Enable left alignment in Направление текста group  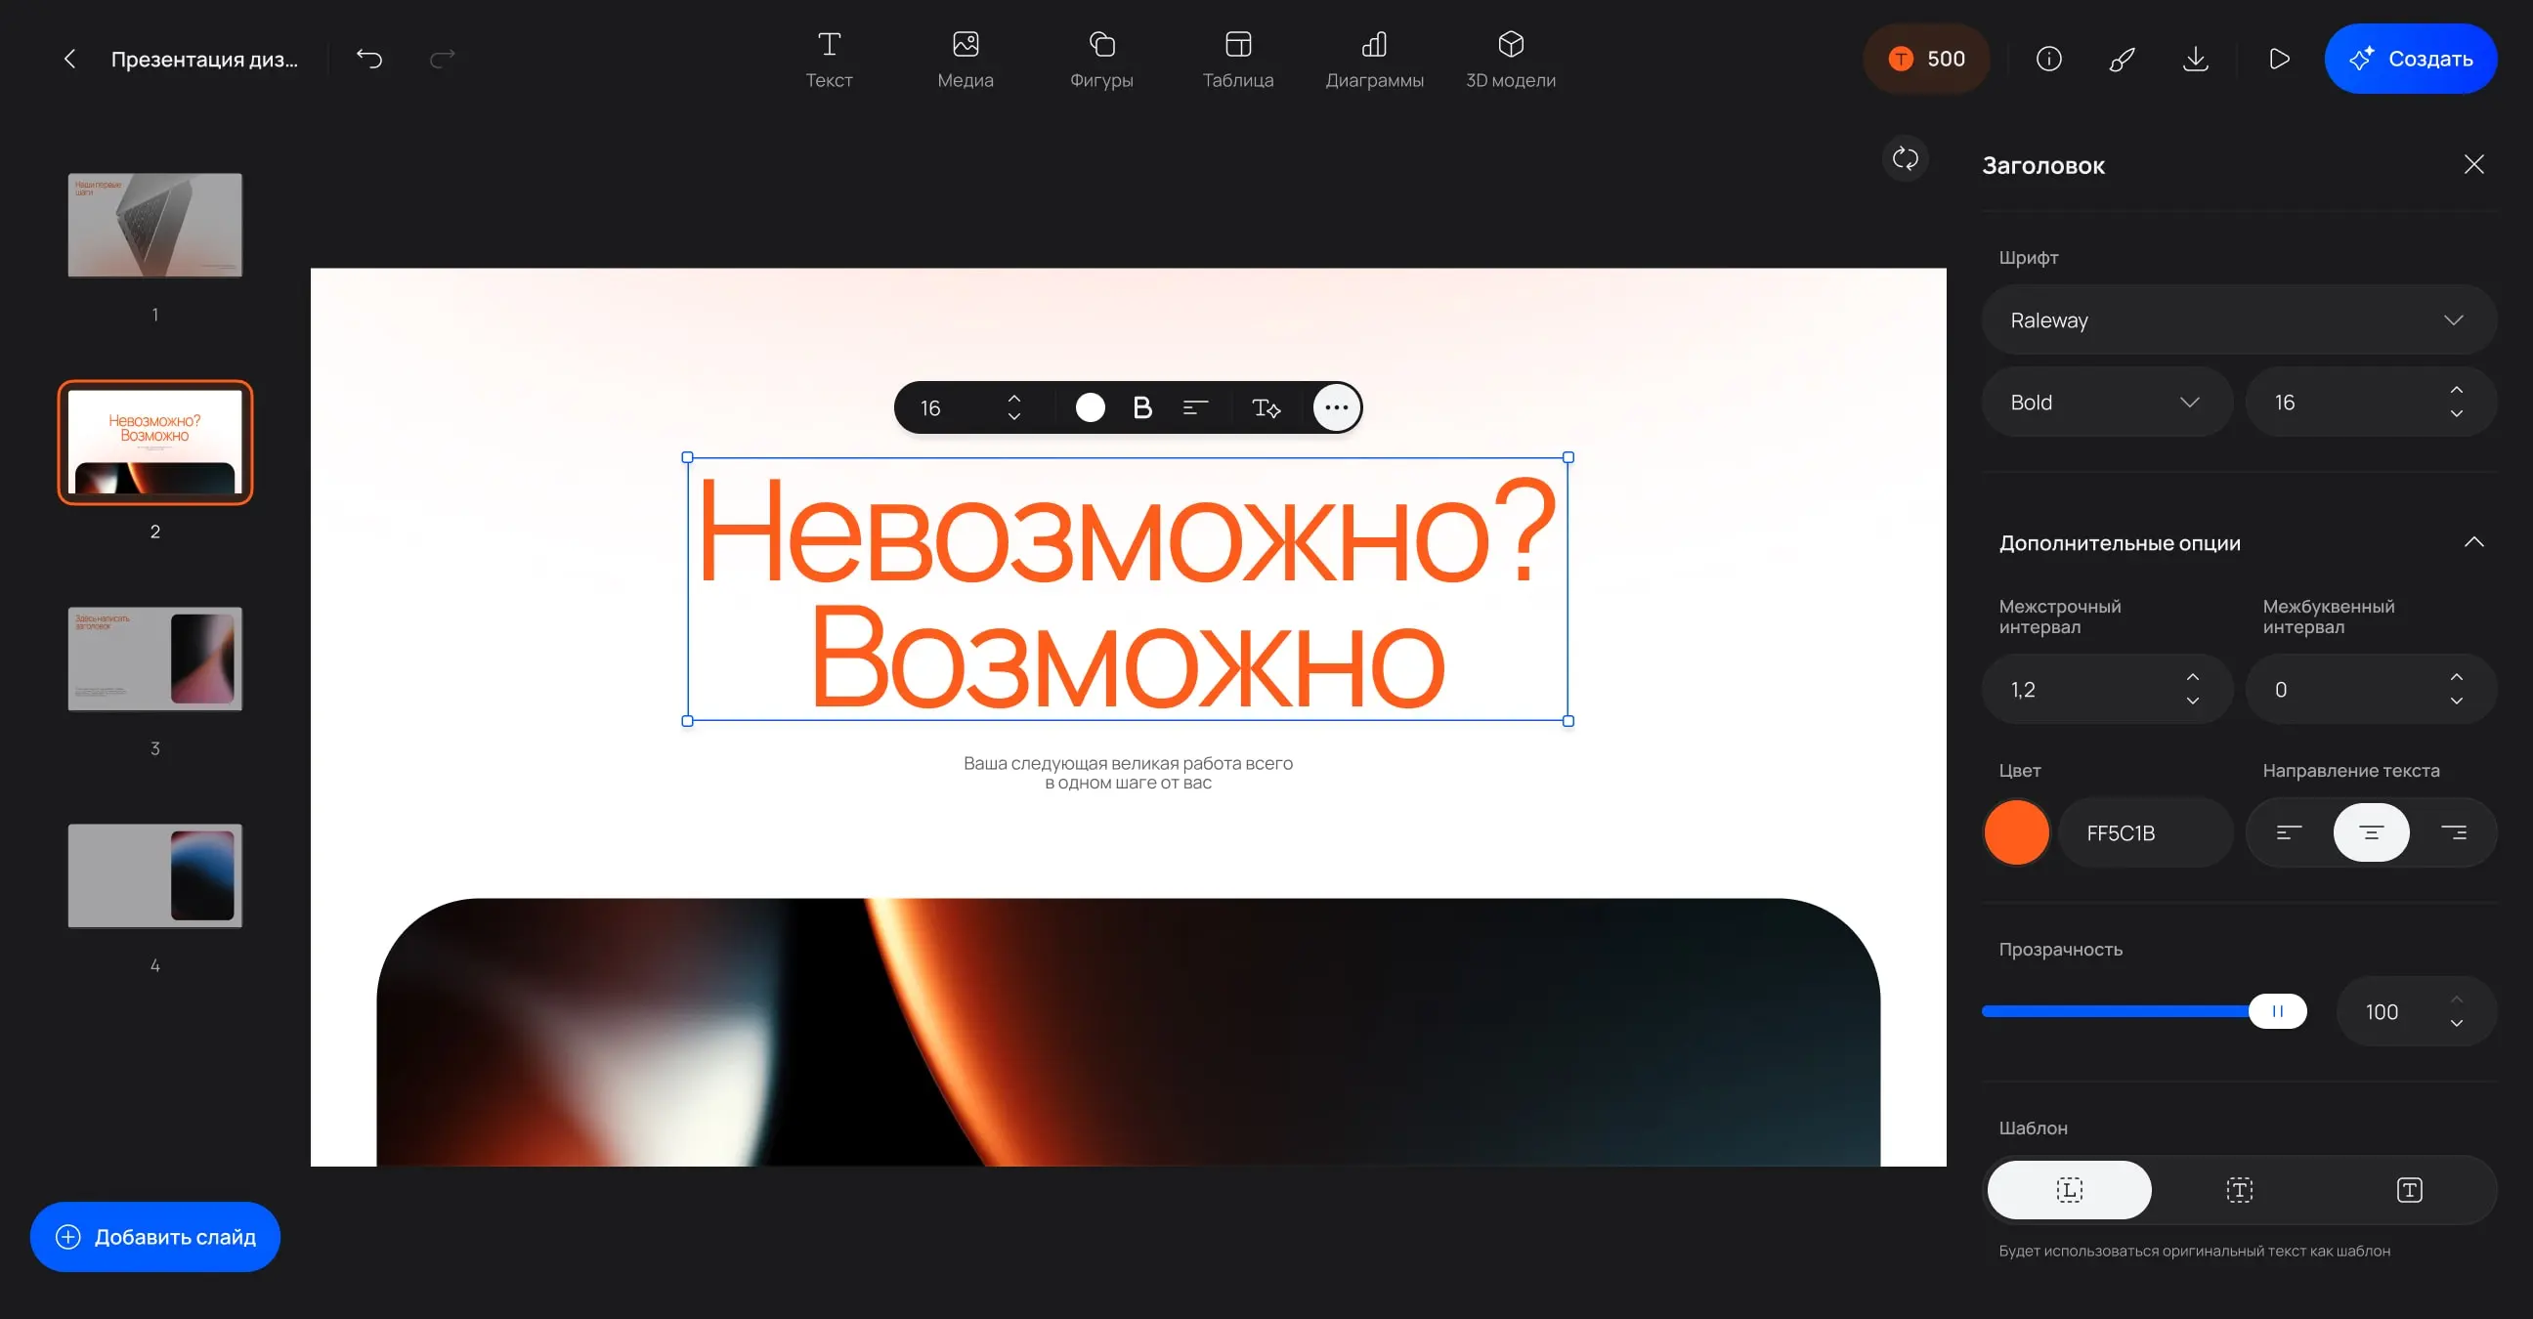(x=2288, y=831)
